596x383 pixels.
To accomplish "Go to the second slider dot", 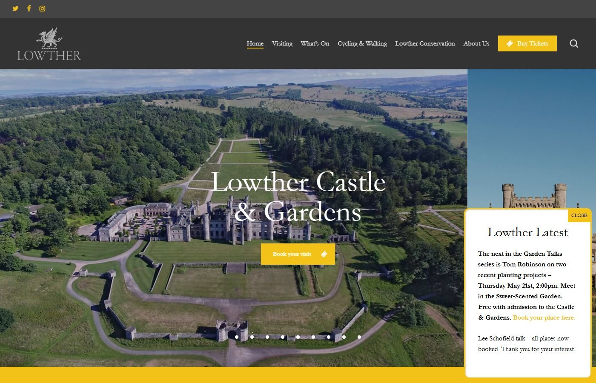I will pos(252,337).
